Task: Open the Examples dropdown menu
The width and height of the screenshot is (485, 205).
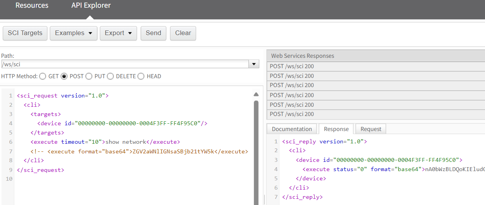Action: click(x=73, y=33)
